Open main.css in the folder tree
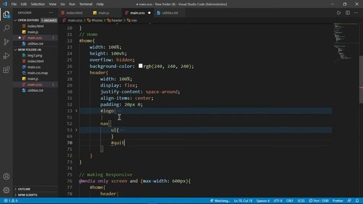This screenshot has height=204, width=363. tap(34, 67)
